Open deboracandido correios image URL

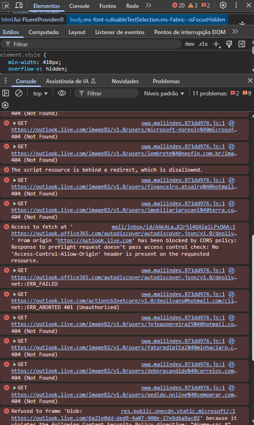pos(124,371)
